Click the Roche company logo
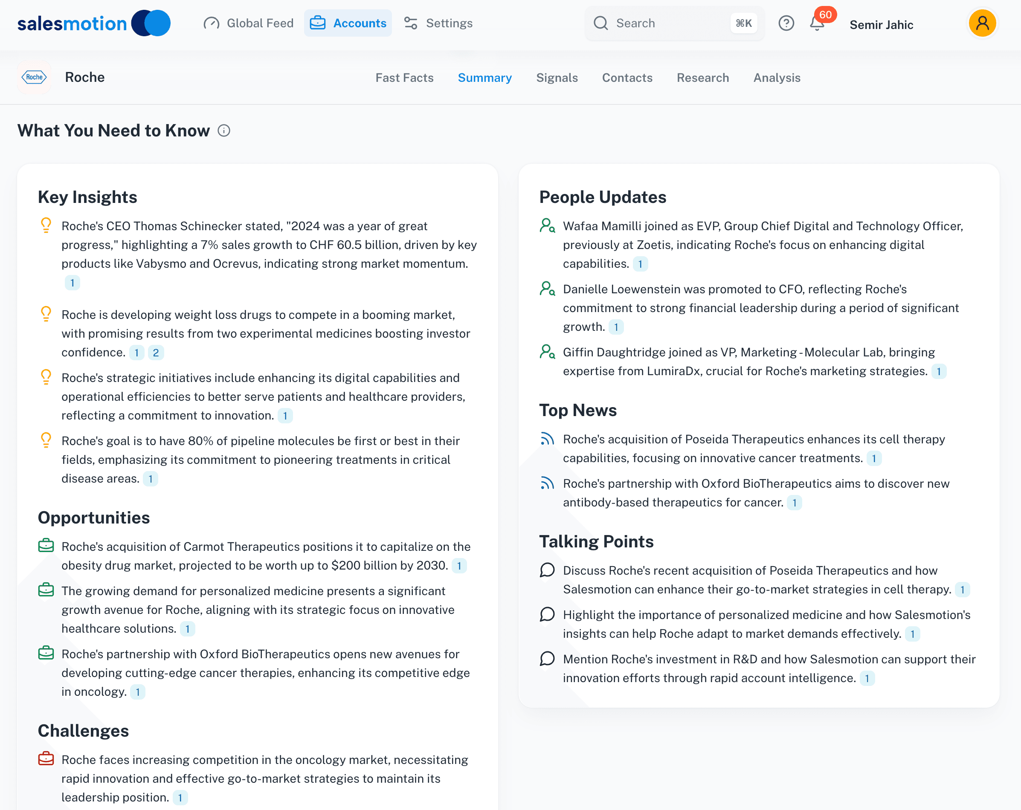1021x810 pixels. coord(34,77)
